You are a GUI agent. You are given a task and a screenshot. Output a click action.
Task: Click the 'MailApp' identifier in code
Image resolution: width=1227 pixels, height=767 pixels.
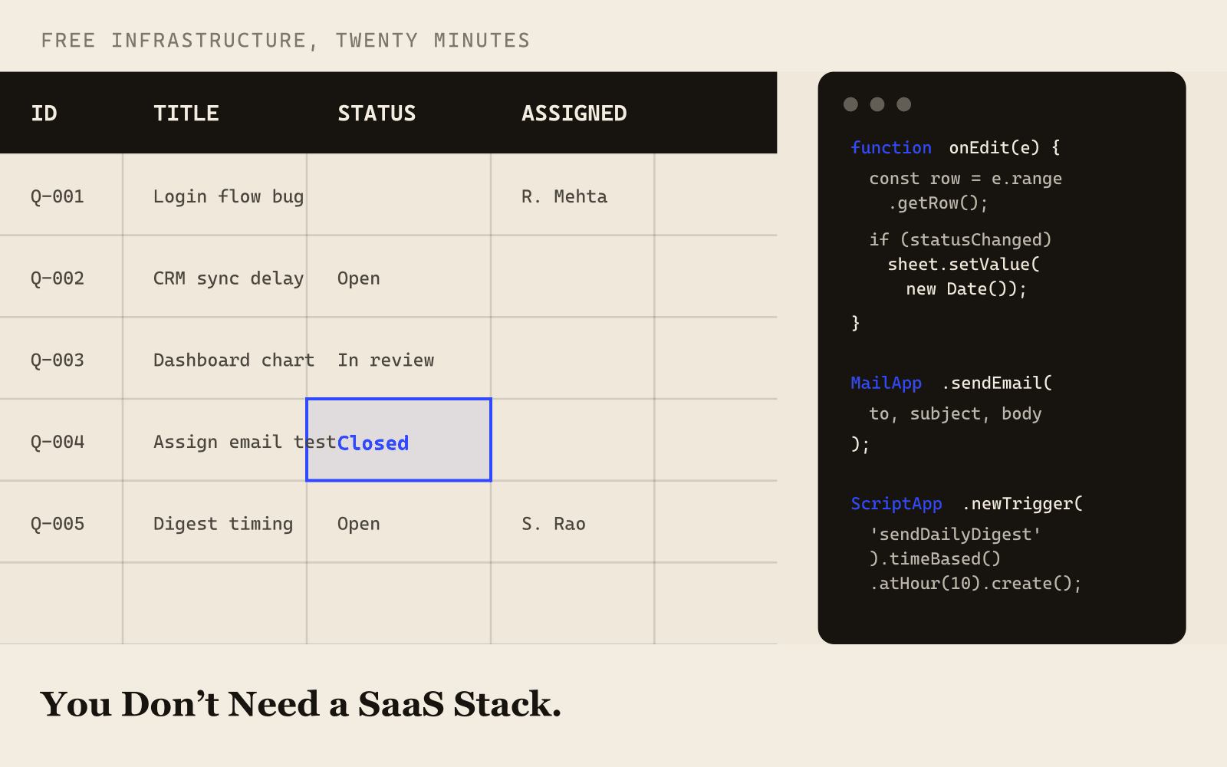point(887,383)
